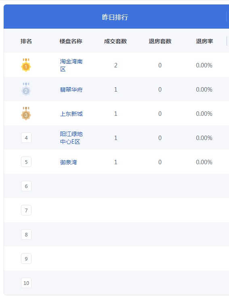Screen dimensions: 229x299
Task: Click the rank 8 number badge
Action: click(x=26, y=234)
